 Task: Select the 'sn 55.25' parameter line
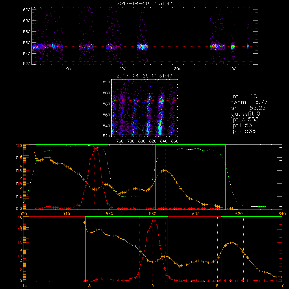click(x=249, y=108)
